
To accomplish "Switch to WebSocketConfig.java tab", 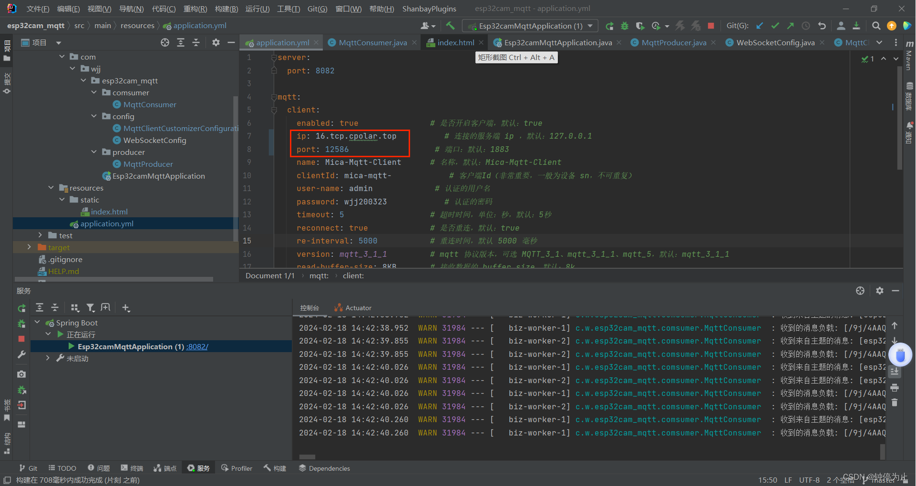I will click(775, 42).
